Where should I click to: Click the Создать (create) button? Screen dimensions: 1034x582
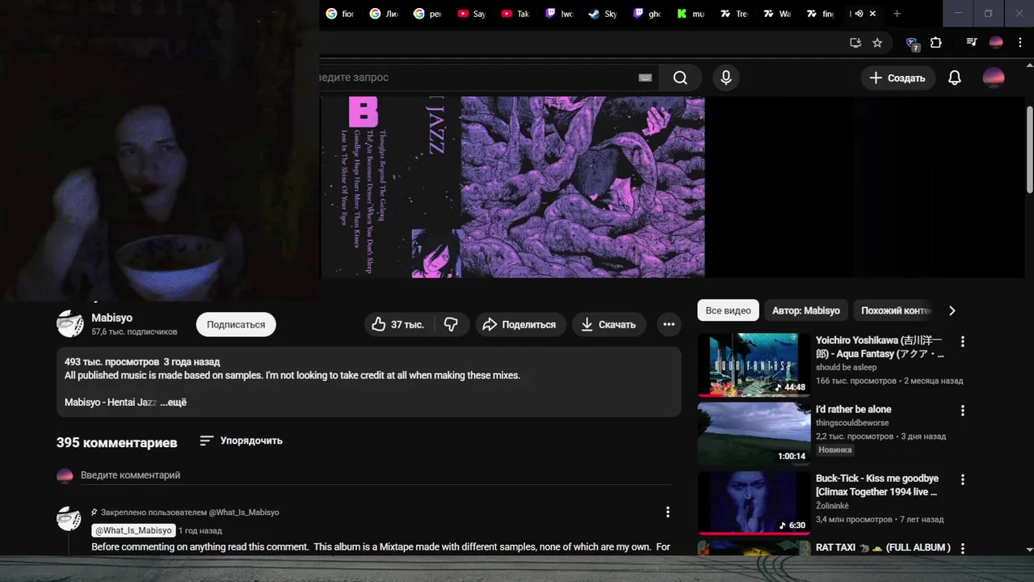click(897, 78)
